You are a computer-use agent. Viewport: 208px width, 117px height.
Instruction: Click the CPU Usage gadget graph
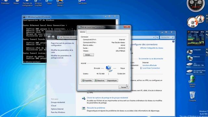(x=196, y=43)
